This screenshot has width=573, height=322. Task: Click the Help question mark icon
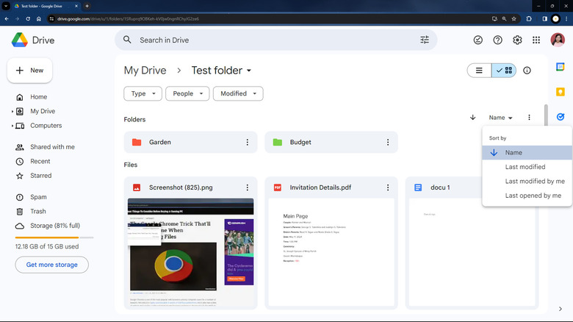(x=498, y=40)
